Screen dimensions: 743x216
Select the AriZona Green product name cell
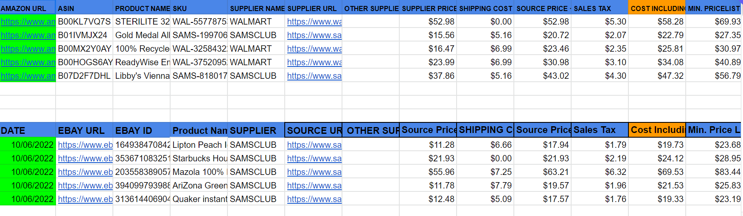[199, 186]
